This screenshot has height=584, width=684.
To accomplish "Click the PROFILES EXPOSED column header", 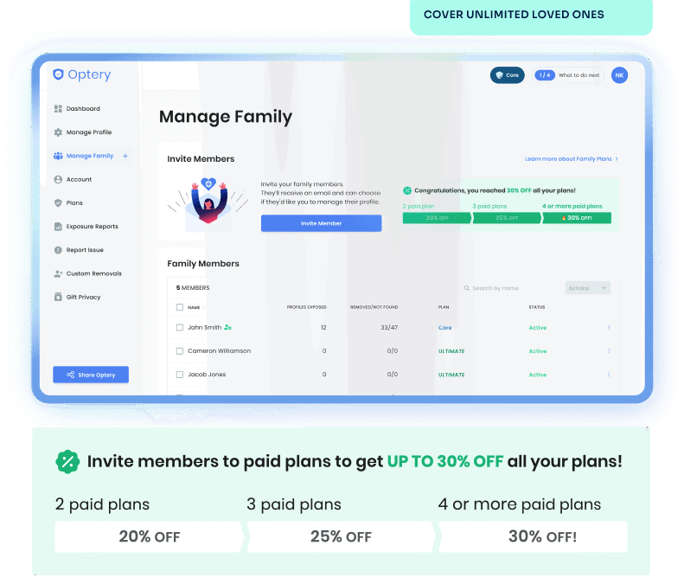I will [307, 307].
